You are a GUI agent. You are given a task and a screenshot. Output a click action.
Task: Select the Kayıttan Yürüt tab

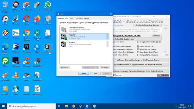click(63, 18)
